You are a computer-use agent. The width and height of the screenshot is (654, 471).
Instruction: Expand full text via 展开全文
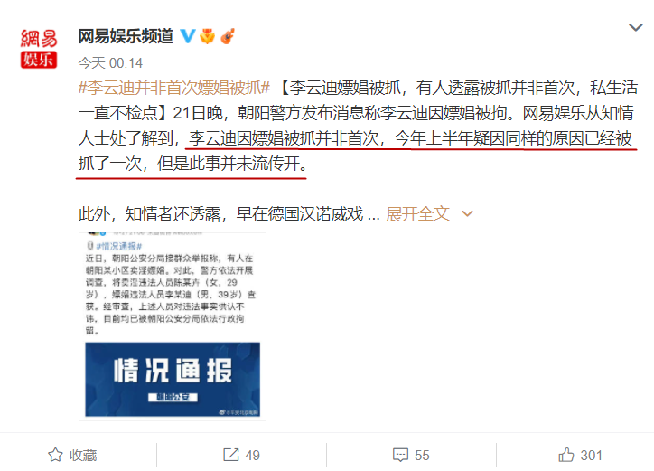click(x=417, y=214)
